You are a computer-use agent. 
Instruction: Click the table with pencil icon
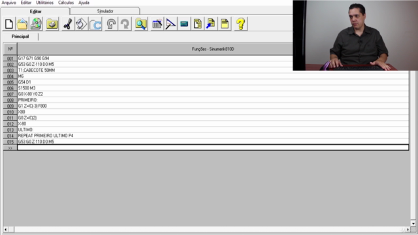[x=157, y=24]
